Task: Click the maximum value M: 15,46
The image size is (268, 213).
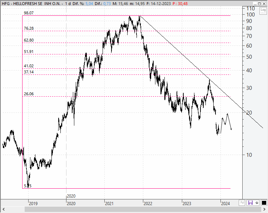Action: (120, 4)
